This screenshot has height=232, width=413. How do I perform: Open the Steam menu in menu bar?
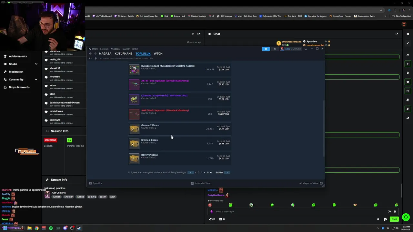[x=94, y=49]
